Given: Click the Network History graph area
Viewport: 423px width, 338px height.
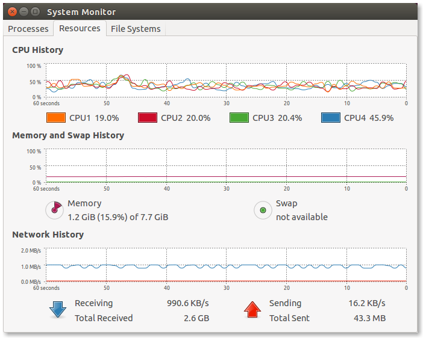Looking at the screenshot, I should pos(226,265).
